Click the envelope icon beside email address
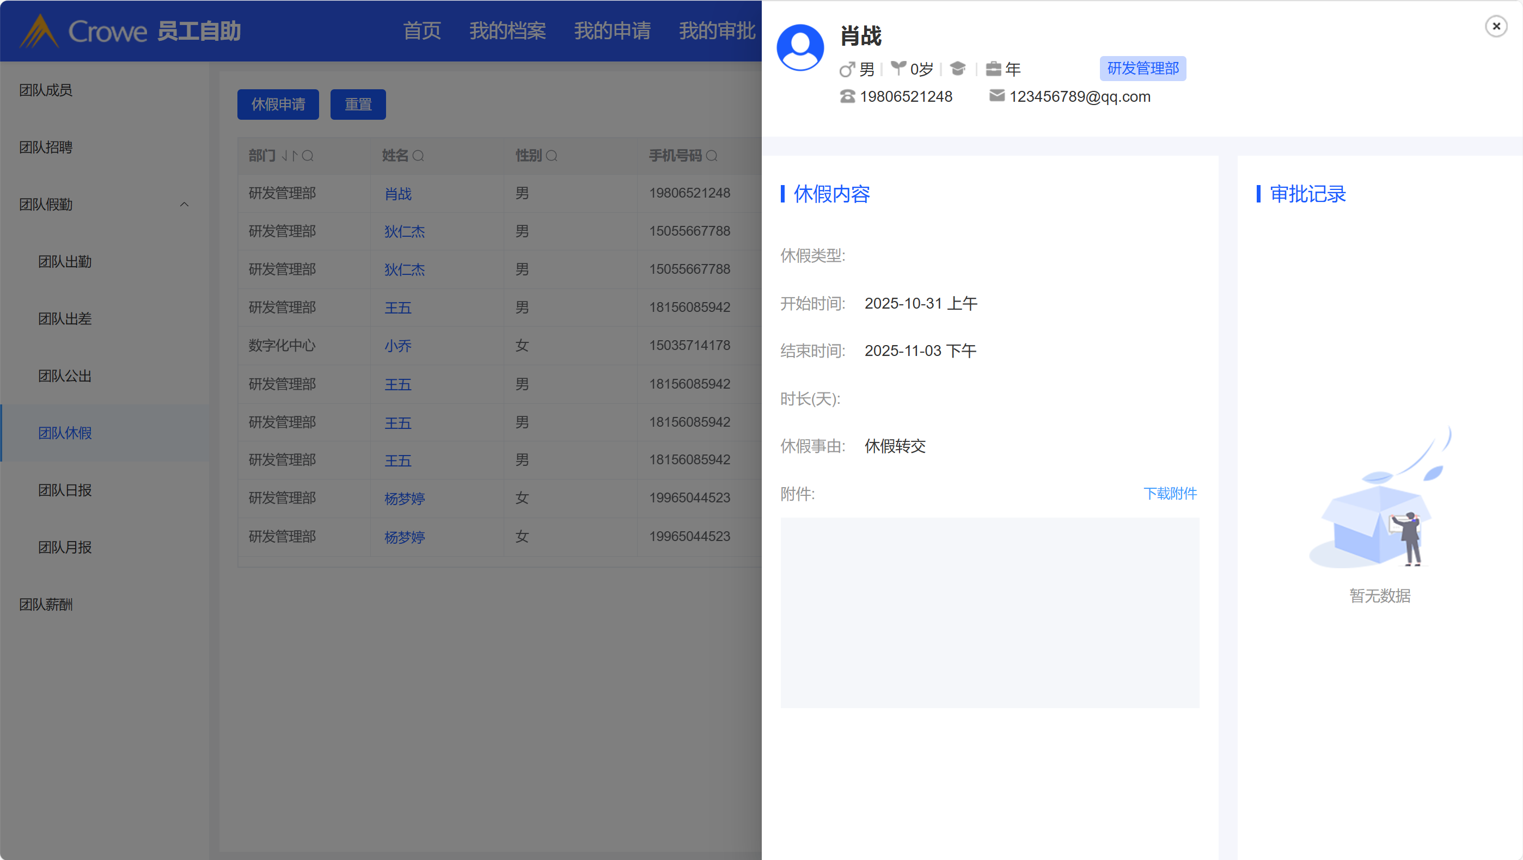Viewport: 1523px width, 860px height. point(997,96)
